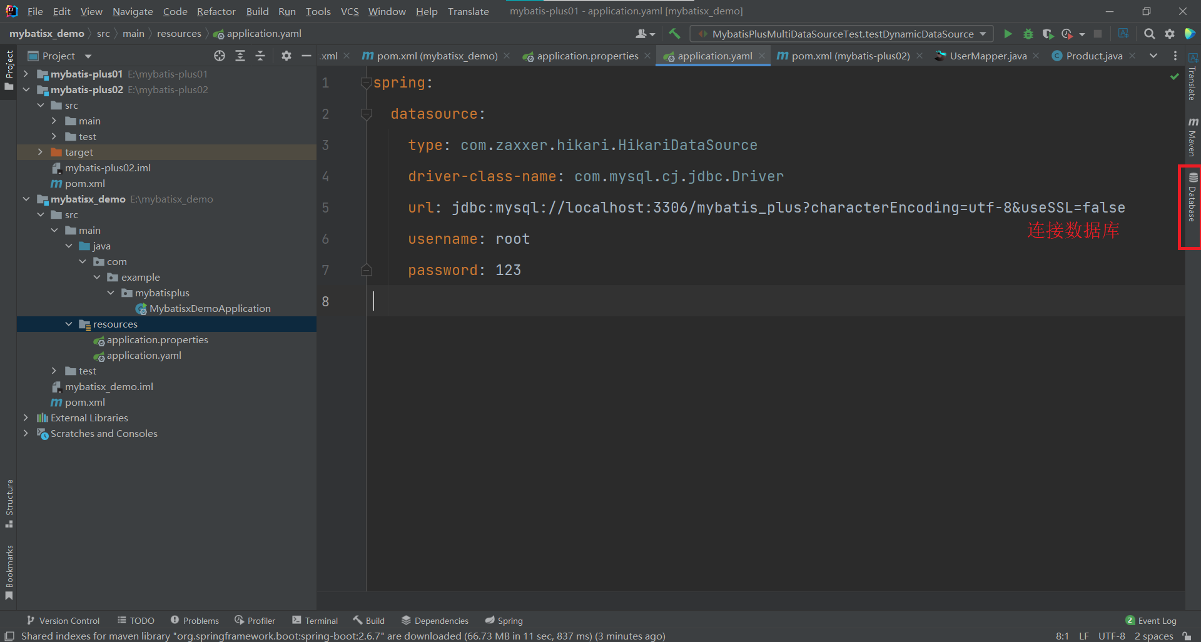
Task: Switch to Product.java tab
Action: 1093,56
